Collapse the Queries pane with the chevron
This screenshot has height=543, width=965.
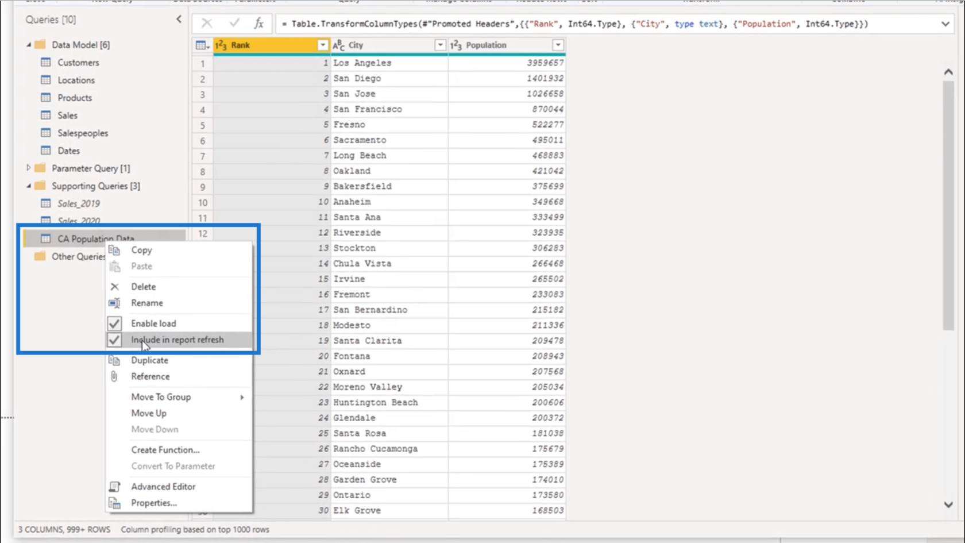(x=179, y=19)
